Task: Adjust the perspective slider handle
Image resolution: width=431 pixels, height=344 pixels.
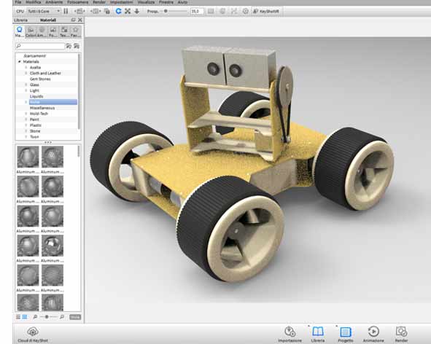Action: pos(166,11)
